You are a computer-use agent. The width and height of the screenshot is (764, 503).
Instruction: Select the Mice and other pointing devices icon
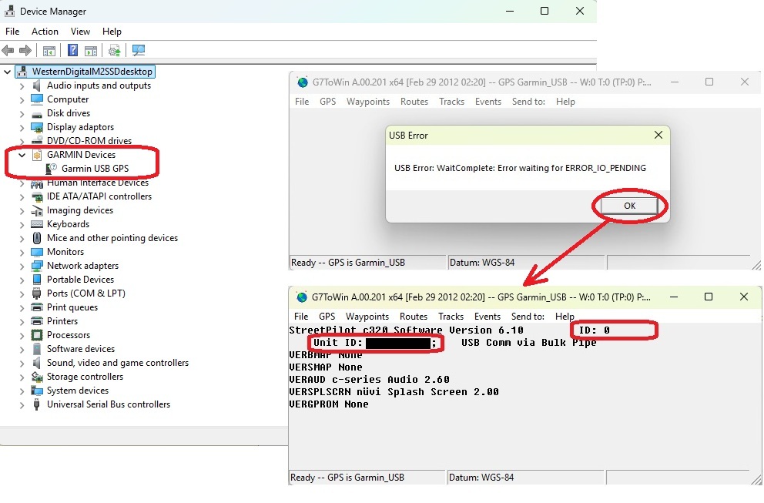[x=37, y=238]
